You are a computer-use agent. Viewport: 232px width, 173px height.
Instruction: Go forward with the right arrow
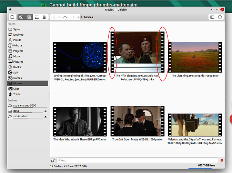click(73, 17)
